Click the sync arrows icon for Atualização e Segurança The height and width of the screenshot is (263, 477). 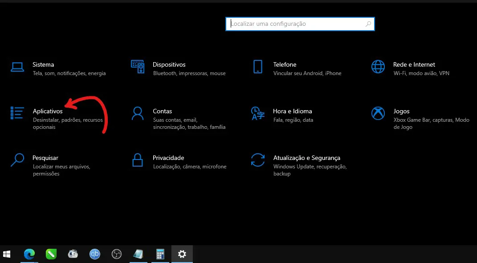pos(258,160)
